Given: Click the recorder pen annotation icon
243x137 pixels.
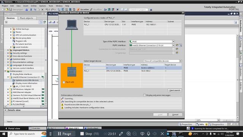Looking at the screenshot, I should [121, 134].
